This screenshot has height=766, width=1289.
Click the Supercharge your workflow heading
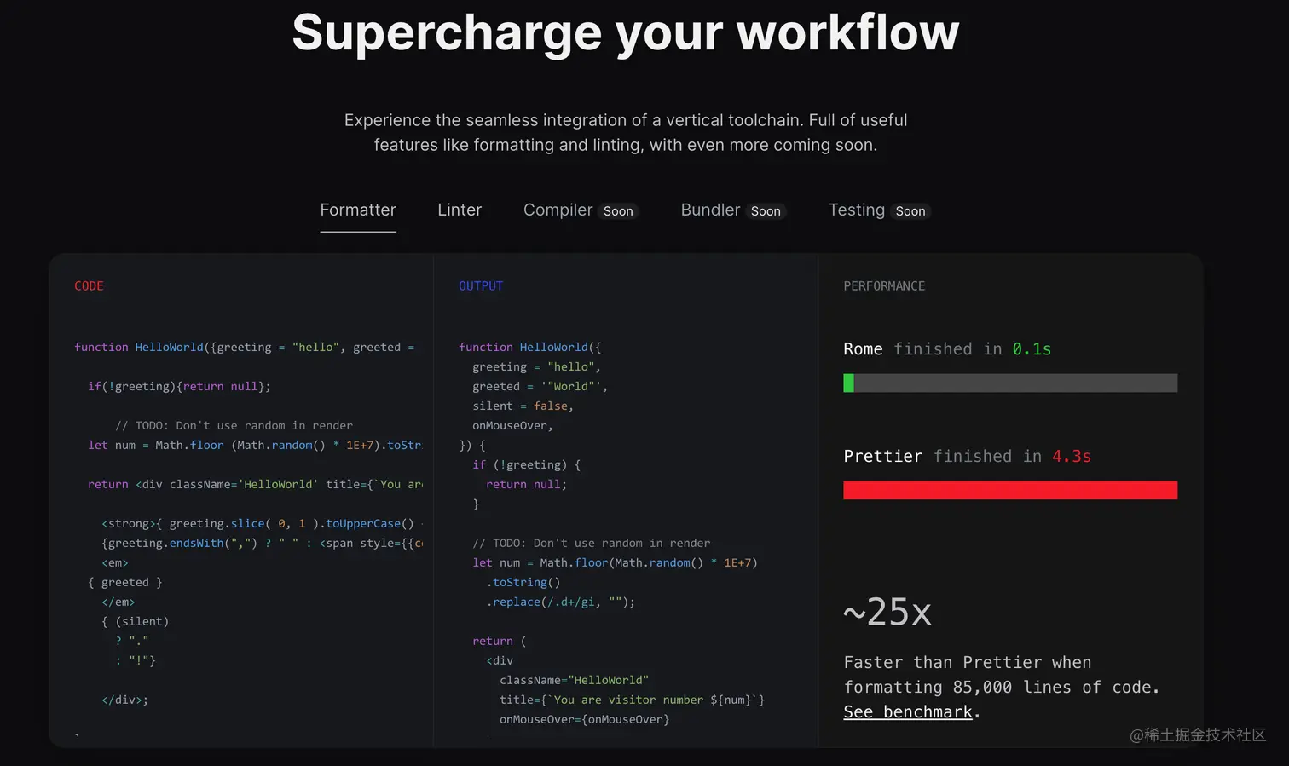click(x=626, y=32)
